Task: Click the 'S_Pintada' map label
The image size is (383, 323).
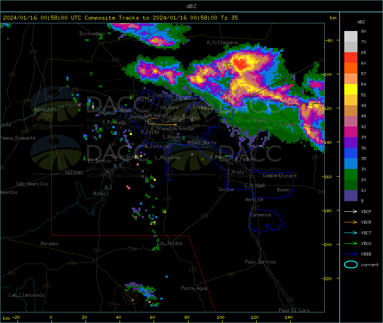Action: point(114,123)
